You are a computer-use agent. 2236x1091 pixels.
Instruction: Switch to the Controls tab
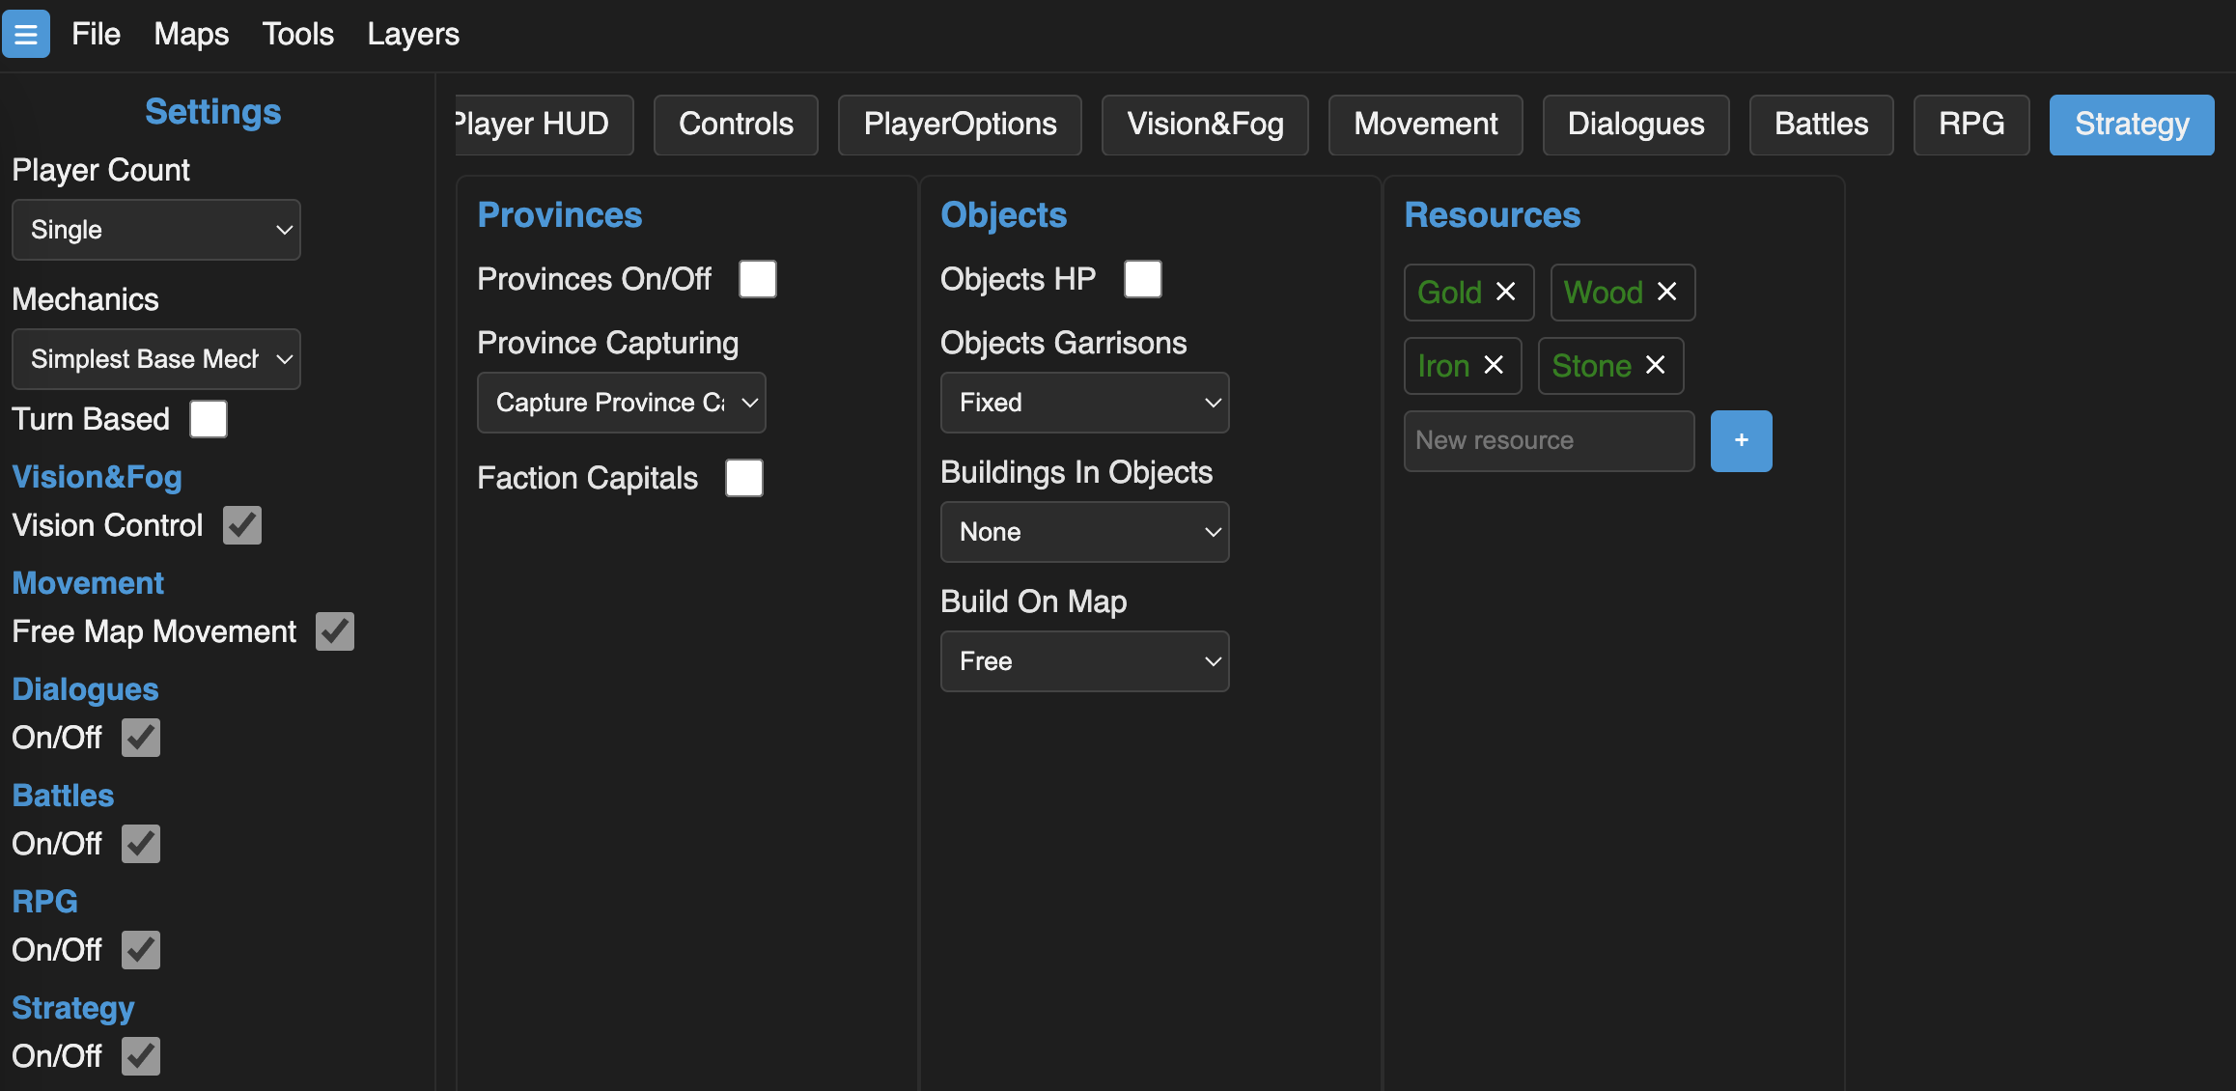click(736, 125)
